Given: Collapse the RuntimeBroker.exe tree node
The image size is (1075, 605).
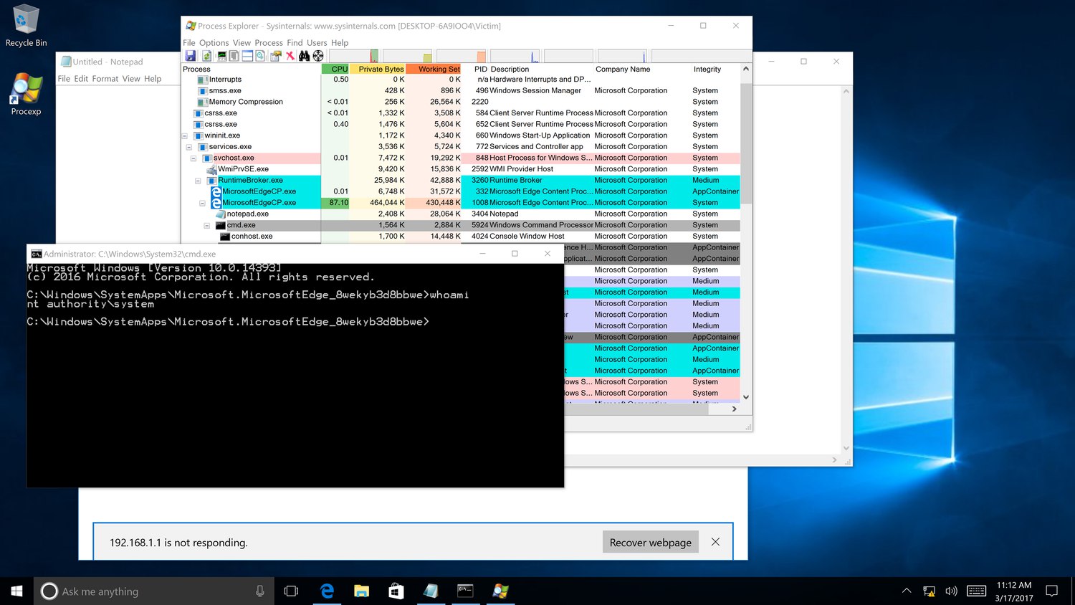Looking at the screenshot, I should [x=198, y=181].
